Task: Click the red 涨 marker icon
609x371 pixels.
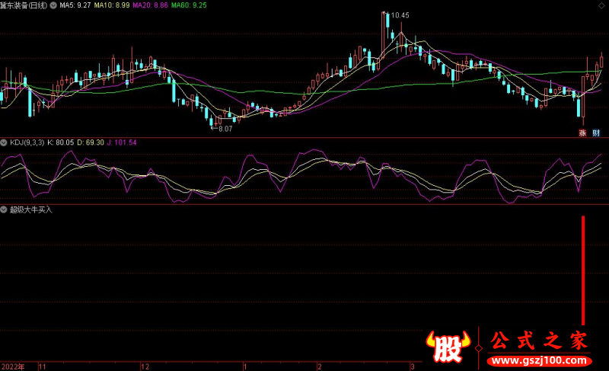Action: pos(582,132)
